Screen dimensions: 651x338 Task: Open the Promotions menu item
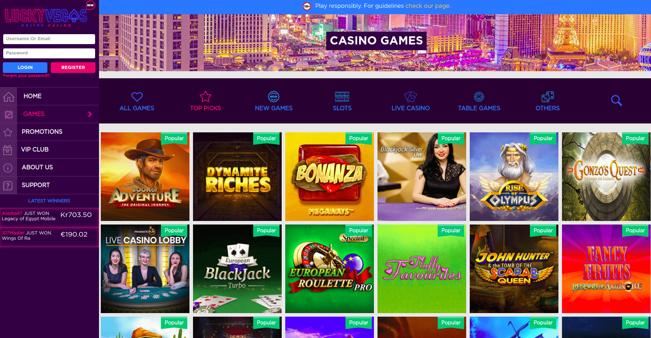42,132
